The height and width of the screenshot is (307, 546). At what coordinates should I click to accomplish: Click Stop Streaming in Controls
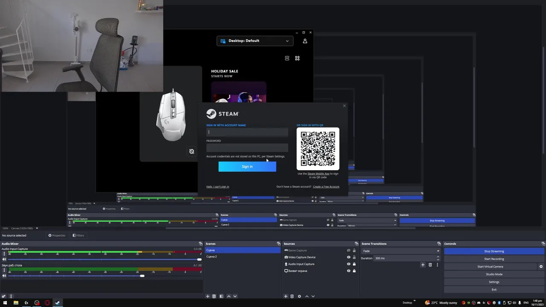[x=494, y=251]
